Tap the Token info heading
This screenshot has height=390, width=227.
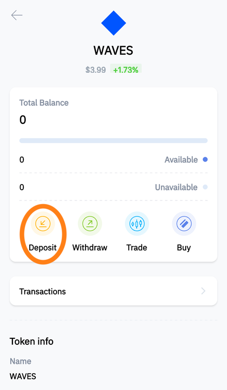click(x=32, y=341)
